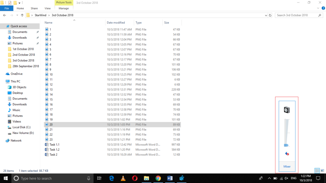Open the View ribbon tab
Image resolution: width=326 pixels, height=183 pixels.
click(x=47, y=8)
